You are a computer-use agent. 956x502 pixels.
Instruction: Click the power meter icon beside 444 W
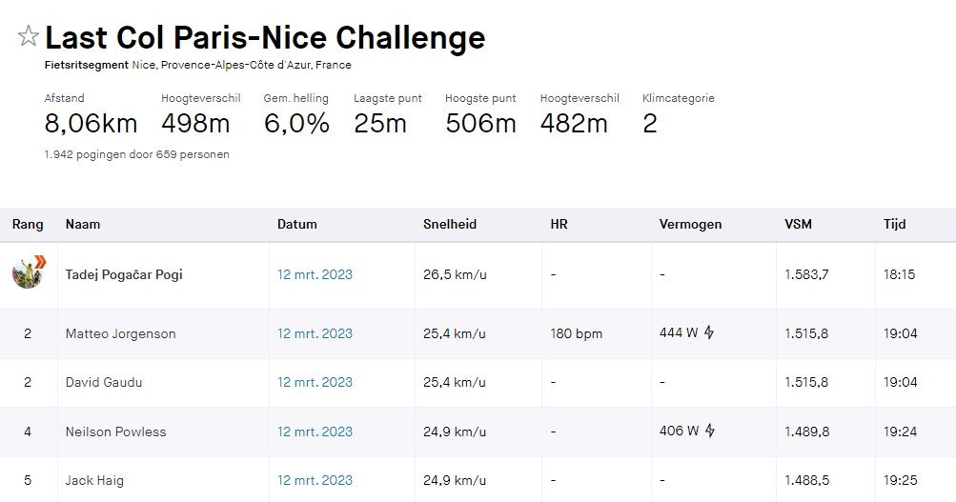pyautogui.click(x=709, y=332)
